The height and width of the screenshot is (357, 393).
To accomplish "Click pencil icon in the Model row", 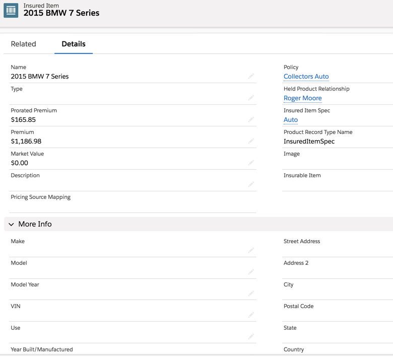I will pos(251,271).
